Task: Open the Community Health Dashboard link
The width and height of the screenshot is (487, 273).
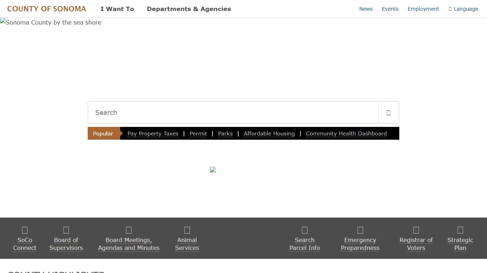Action: tap(346, 134)
